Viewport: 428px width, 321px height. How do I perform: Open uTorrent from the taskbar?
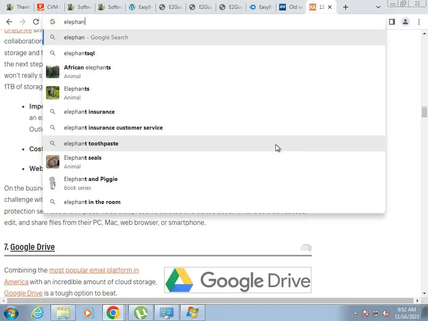[141, 313]
